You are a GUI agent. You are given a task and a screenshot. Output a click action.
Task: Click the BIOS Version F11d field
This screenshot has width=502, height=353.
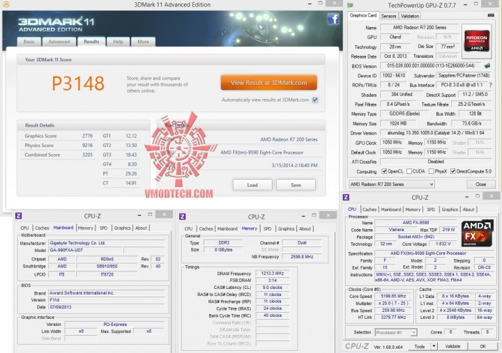pos(106,300)
